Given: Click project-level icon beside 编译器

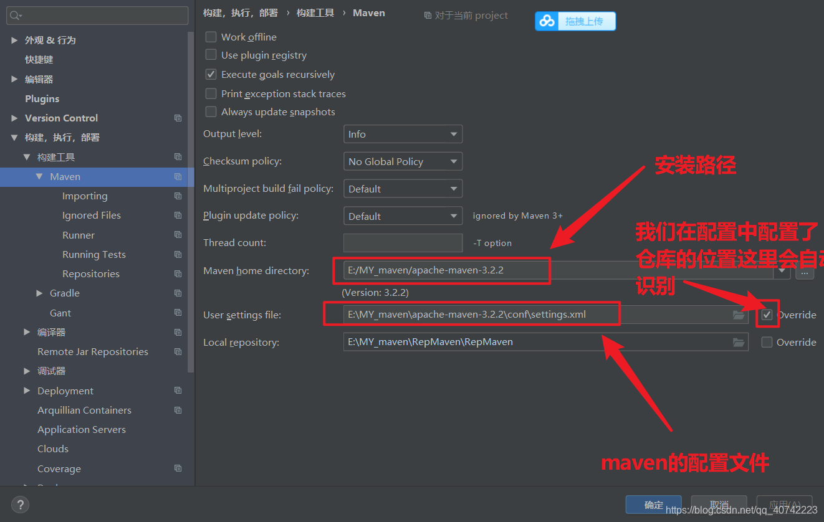Looking at the screenshot, I should (178, 332).
